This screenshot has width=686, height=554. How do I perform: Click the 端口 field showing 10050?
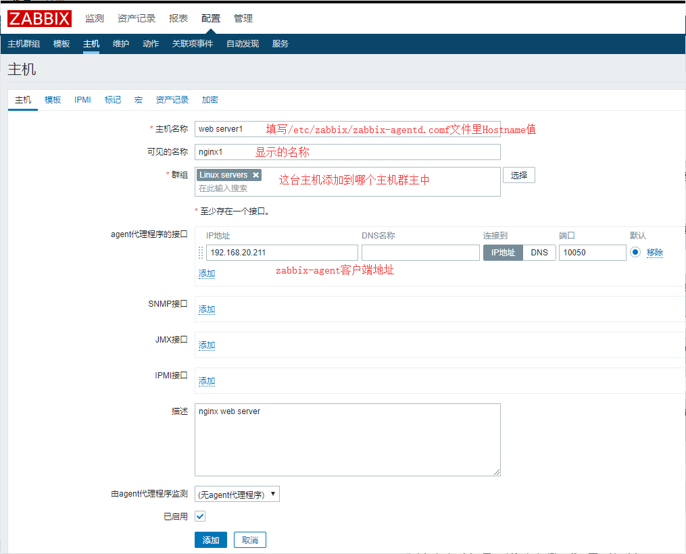click(592, 253)
